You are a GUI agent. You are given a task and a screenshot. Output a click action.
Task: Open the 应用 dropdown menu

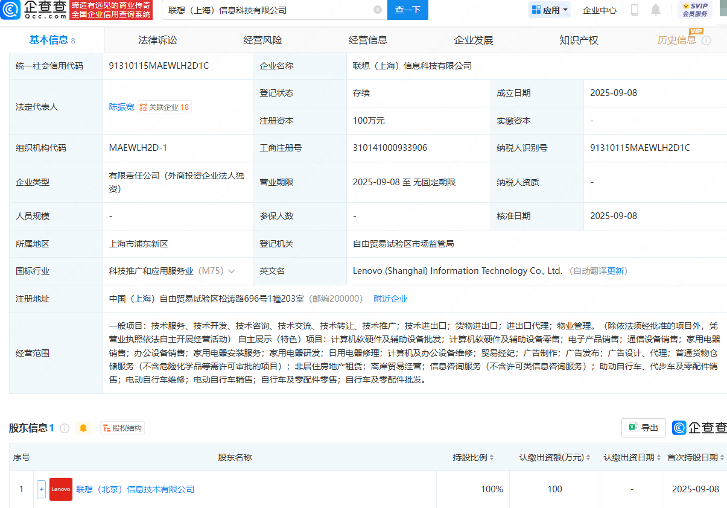coord(550,10)
